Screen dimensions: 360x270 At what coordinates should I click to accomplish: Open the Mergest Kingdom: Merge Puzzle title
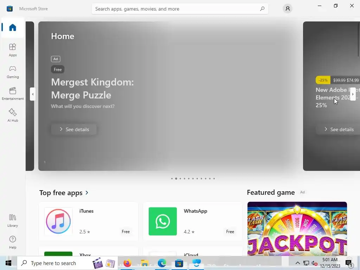(x=92, y=88)
